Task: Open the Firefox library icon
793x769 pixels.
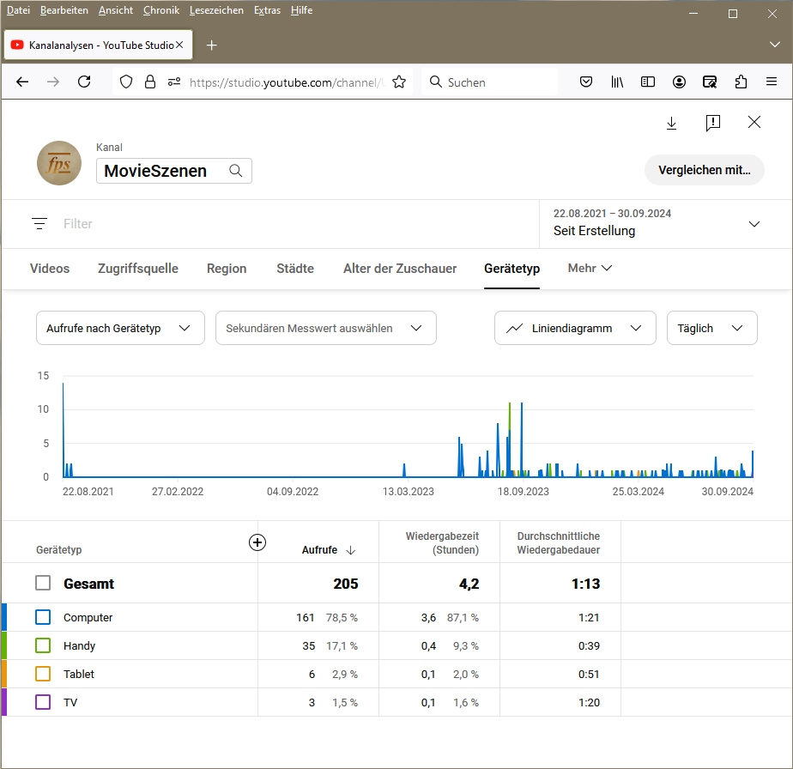Action: [x=617, y=82]
